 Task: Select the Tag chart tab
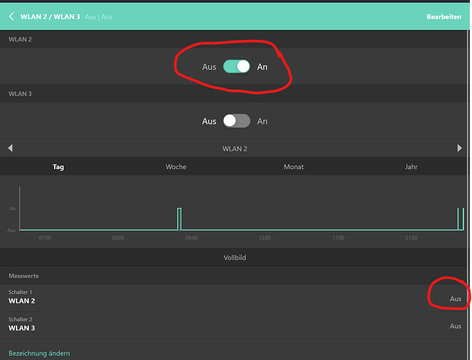[x=58, y=167]
